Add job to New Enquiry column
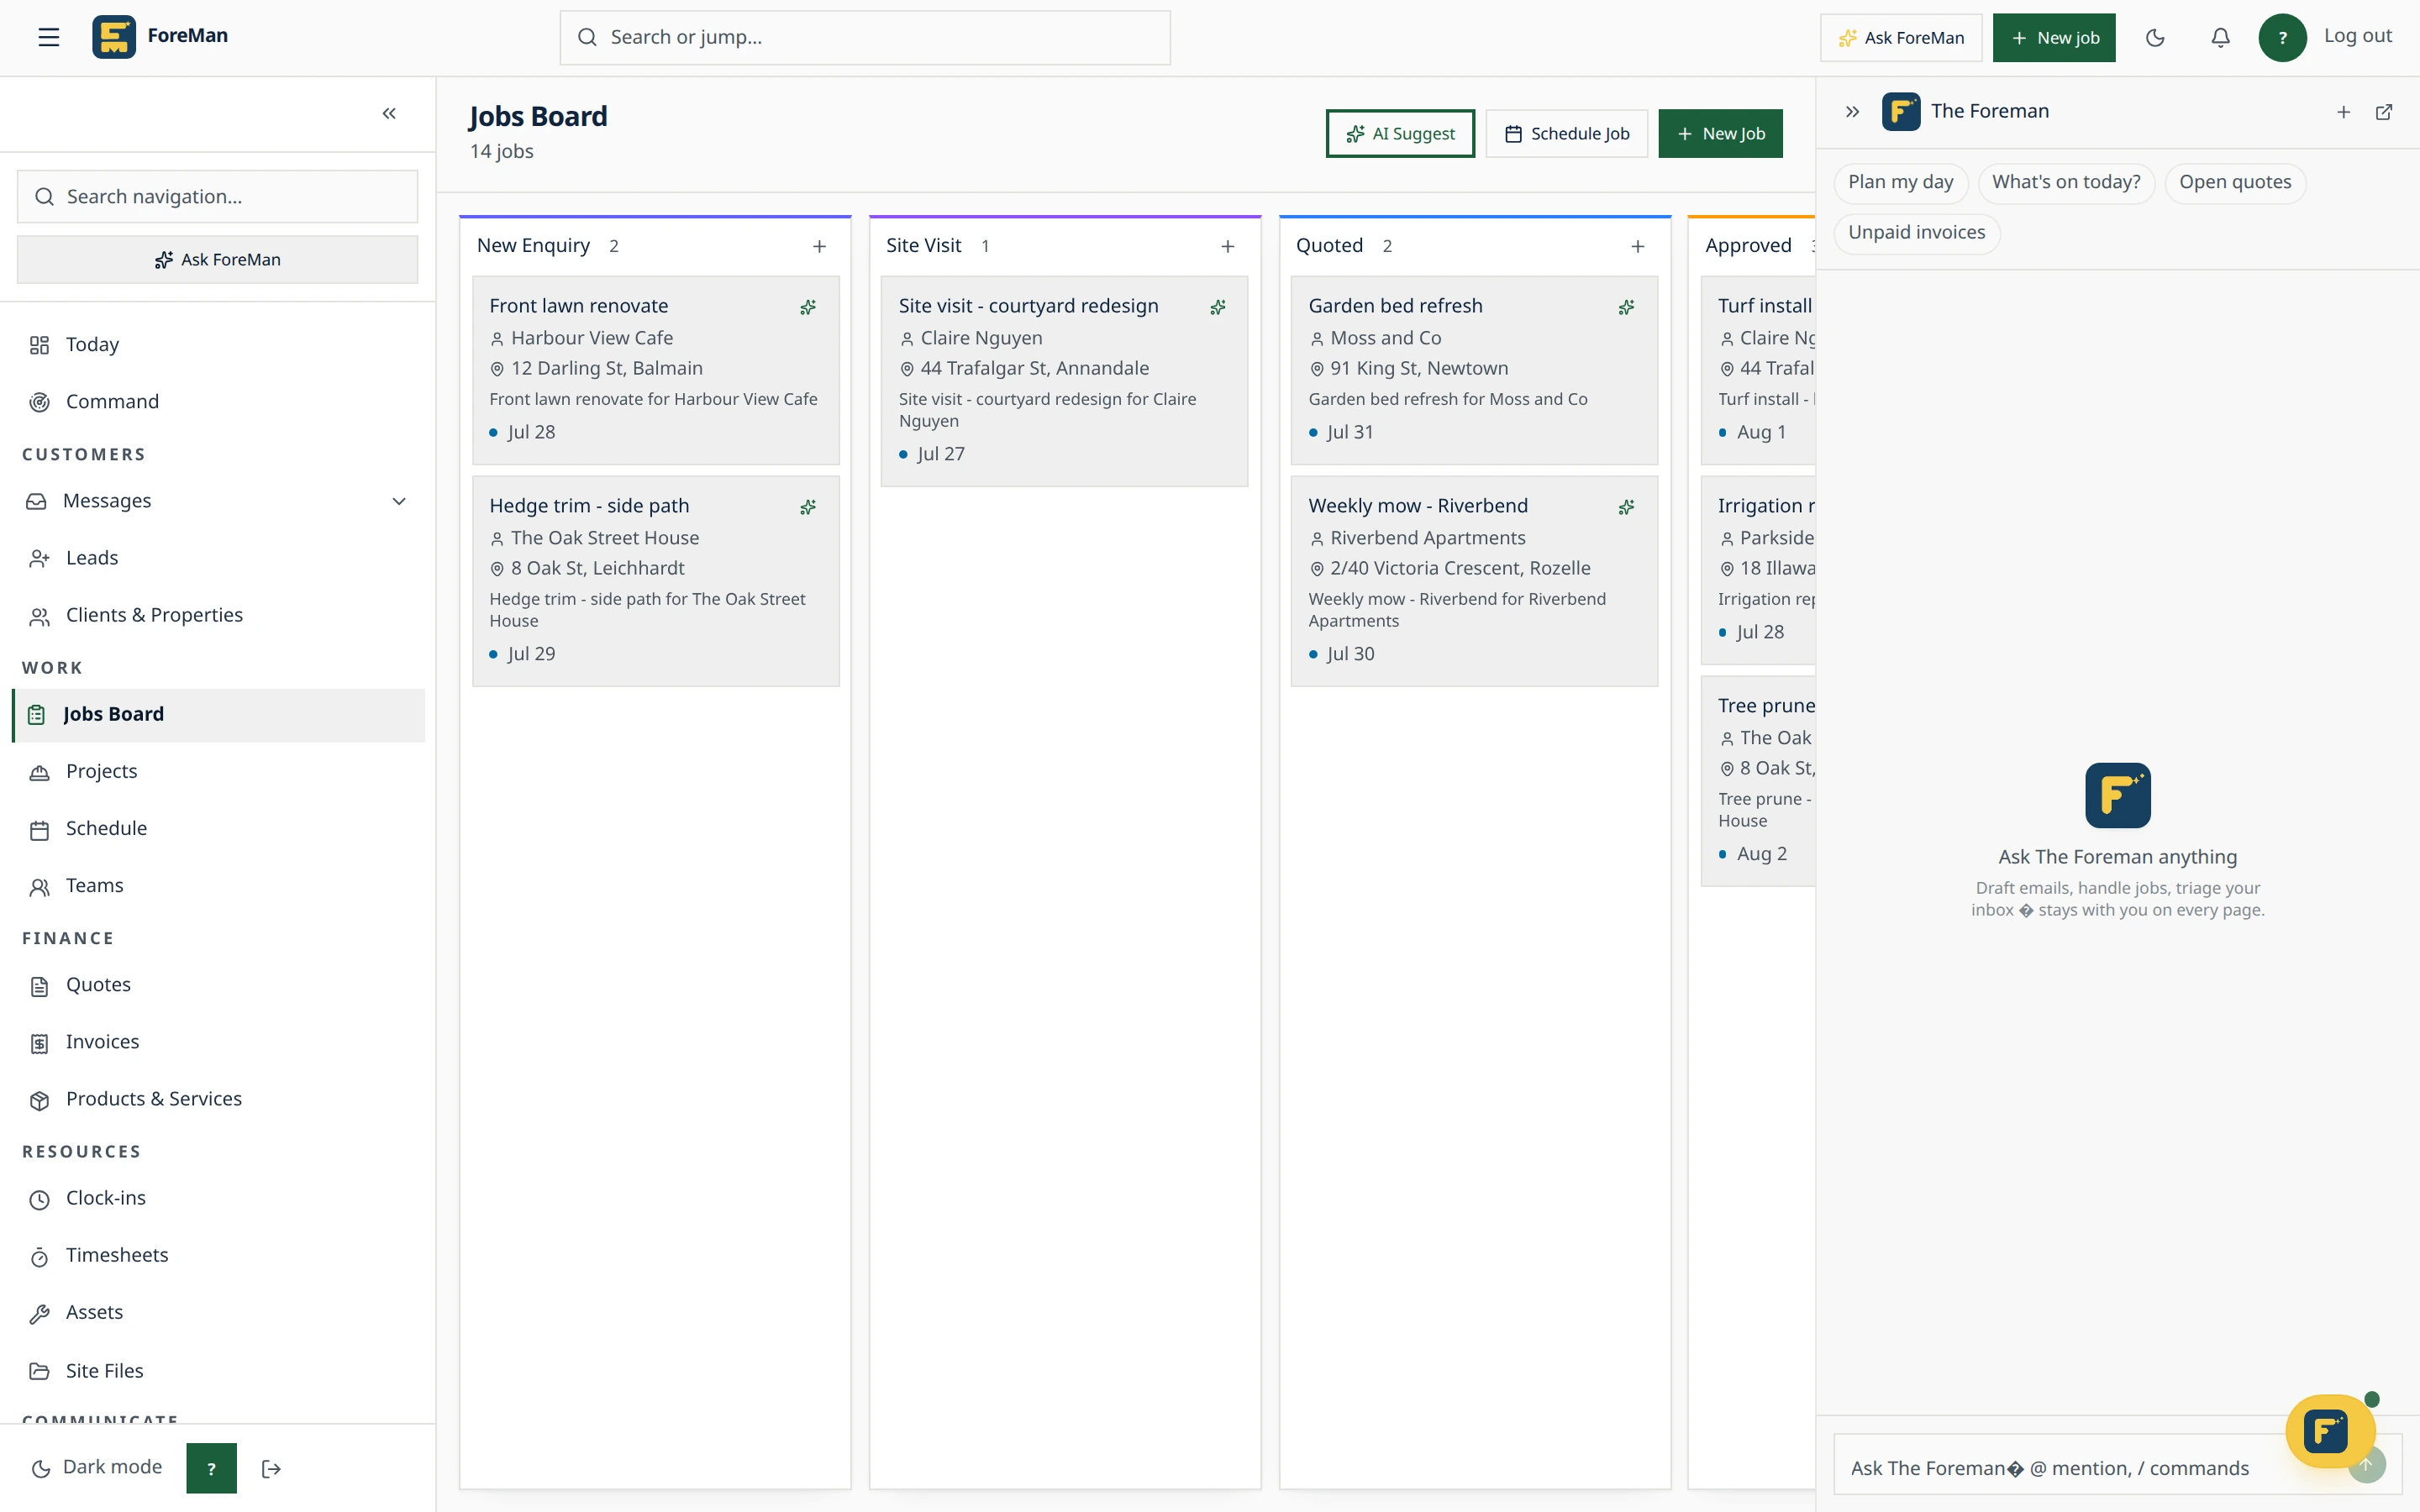The image size is (2420, 1512). (x=819, y=246)
